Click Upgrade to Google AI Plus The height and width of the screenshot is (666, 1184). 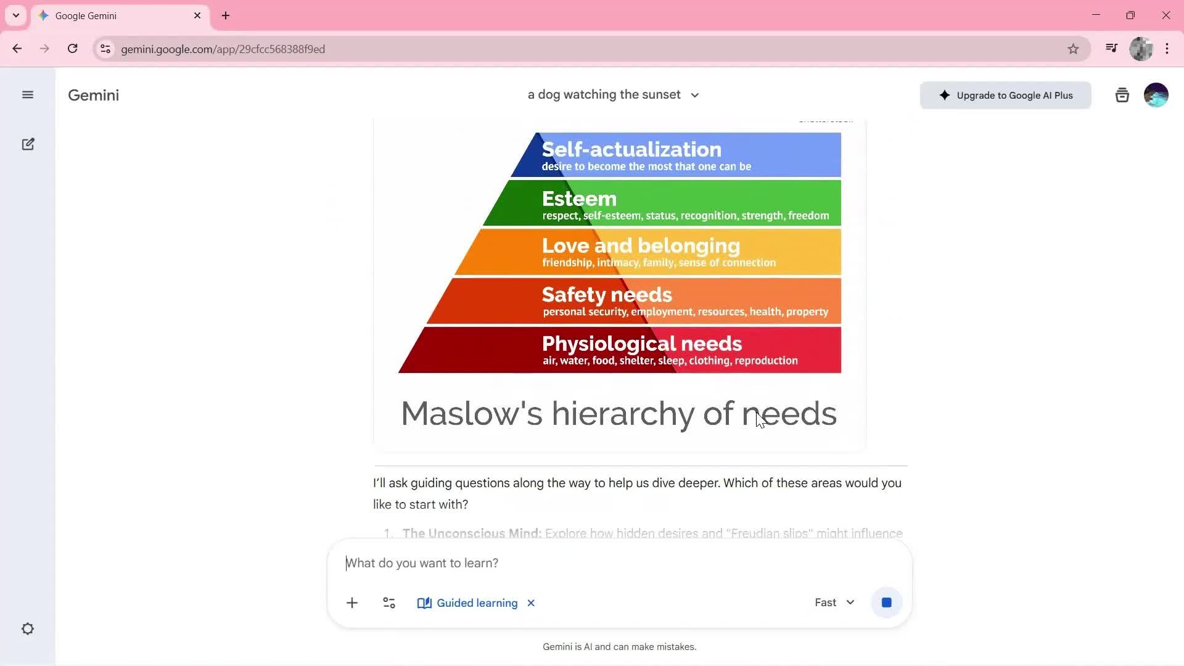click(x=1005, y=95)
